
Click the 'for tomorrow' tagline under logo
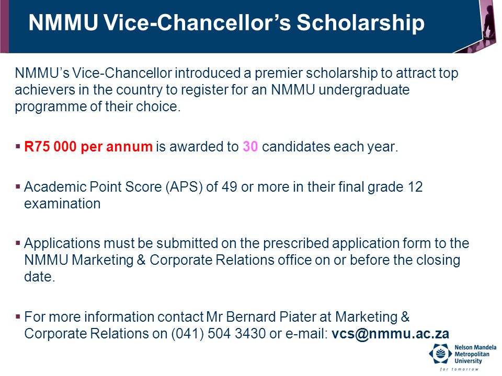tap(459, 369)
